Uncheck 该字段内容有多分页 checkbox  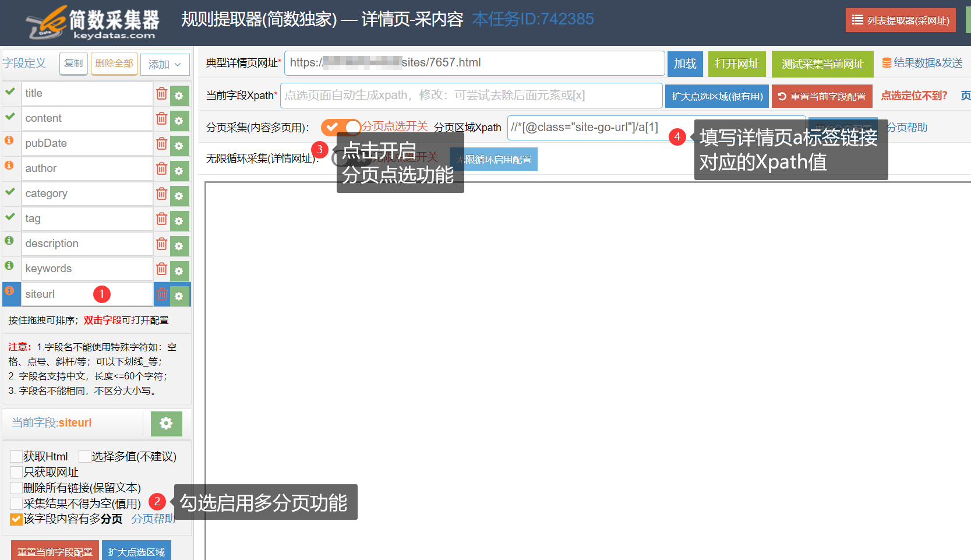[x=16, y=519]
